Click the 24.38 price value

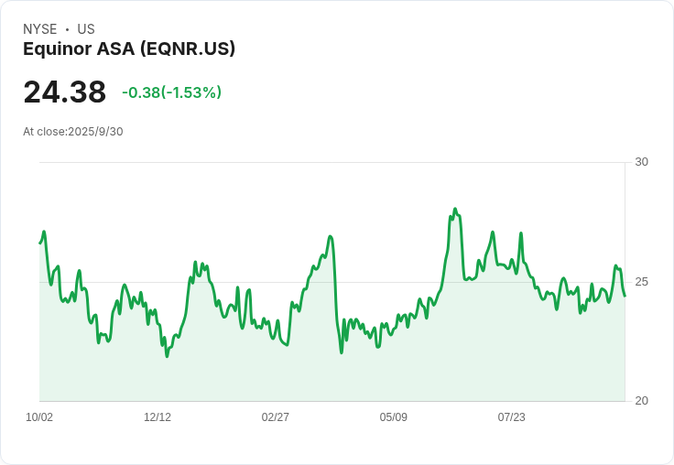(x=64, y=92)
